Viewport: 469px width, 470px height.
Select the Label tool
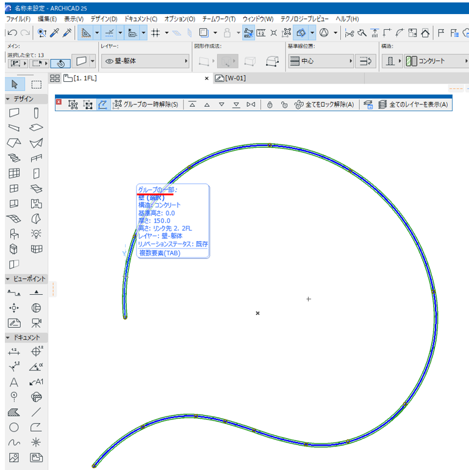tap(36, 382)
